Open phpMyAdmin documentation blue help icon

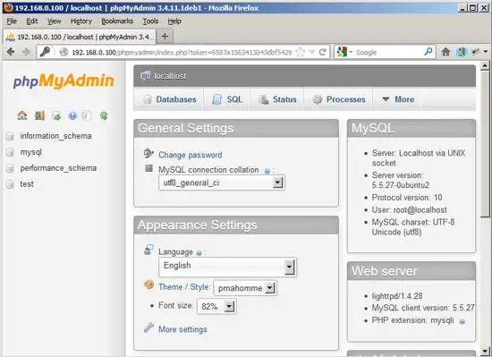pos(72,115)
